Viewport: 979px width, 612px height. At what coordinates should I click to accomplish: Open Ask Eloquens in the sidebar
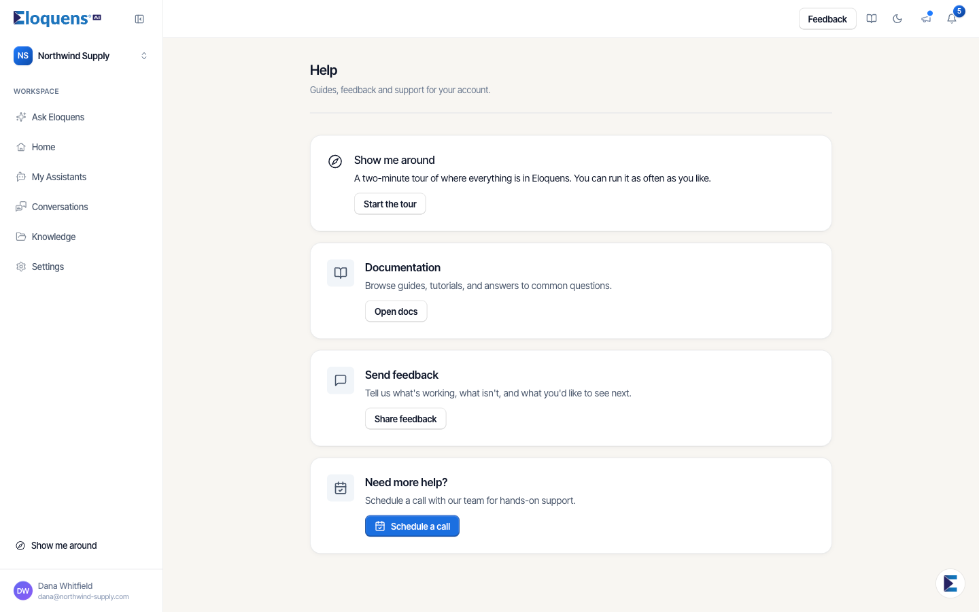point(82,117)
